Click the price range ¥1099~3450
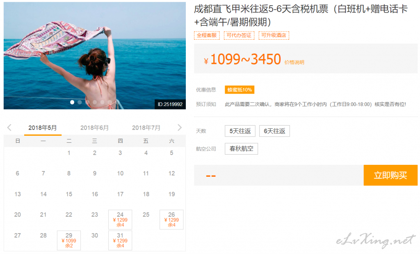 [x=242, y=59]
